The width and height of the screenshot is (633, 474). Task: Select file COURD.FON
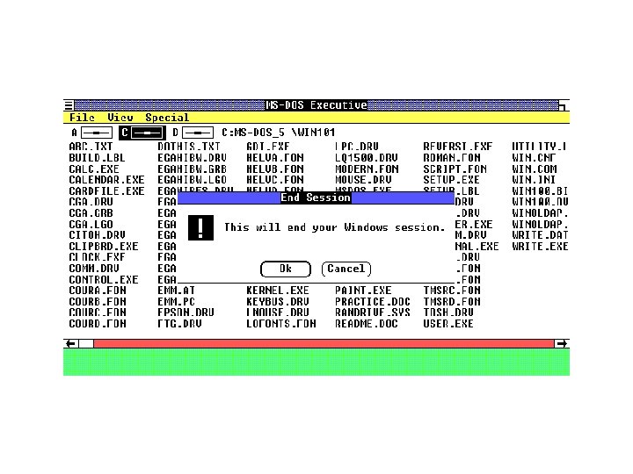click(x=98, y=324)
